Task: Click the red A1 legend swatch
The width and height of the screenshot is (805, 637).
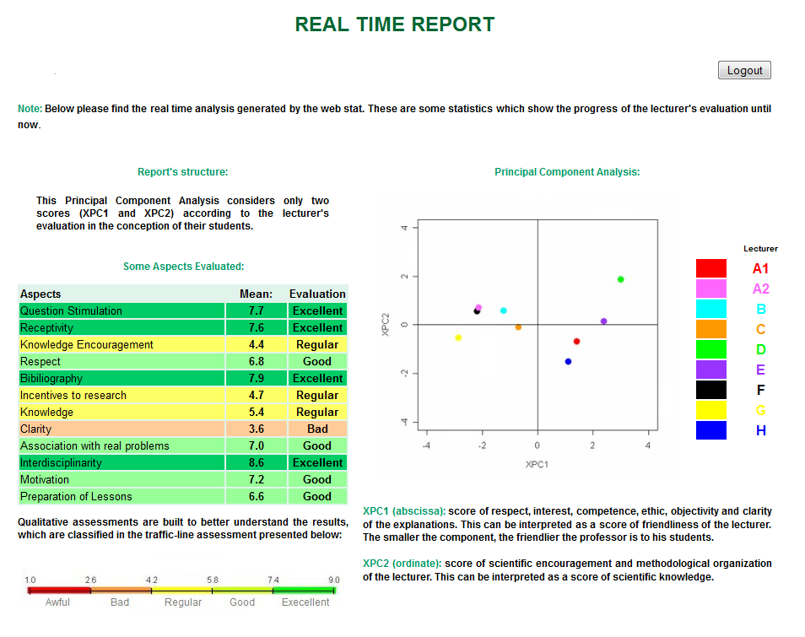Action: [710, 268]
